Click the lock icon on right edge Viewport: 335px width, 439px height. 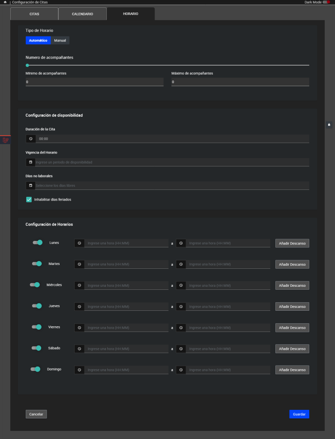click(x=329, y=125)
